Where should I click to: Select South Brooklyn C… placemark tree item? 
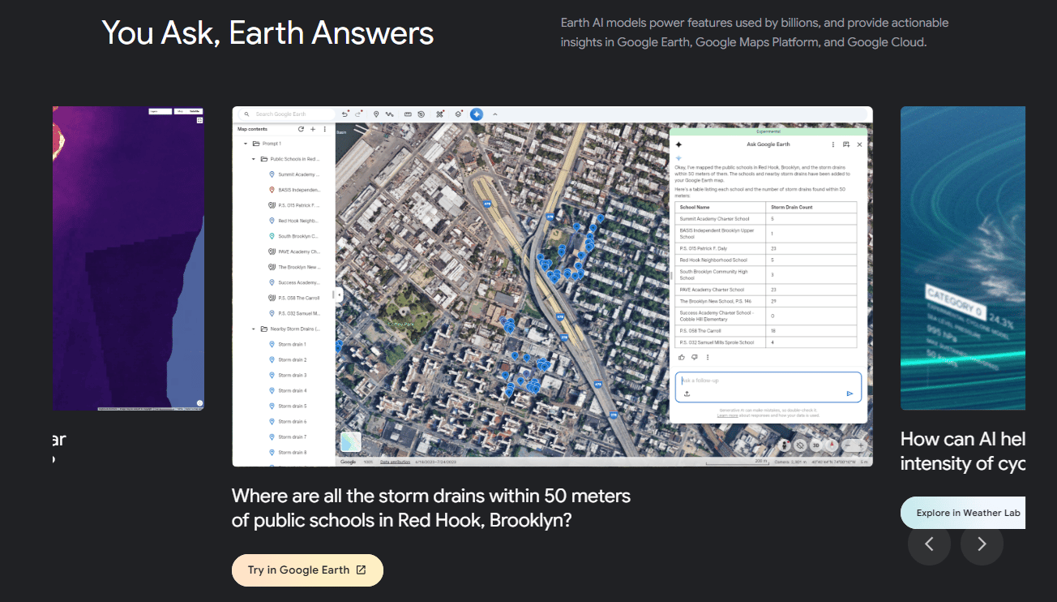295,236
